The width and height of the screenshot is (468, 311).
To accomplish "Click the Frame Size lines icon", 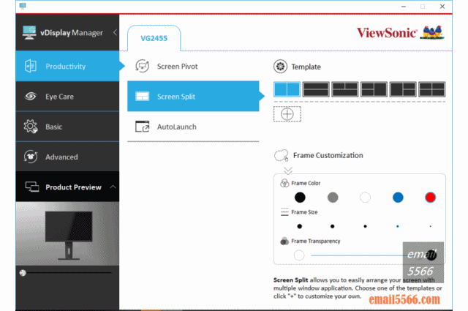I will pos(284,212).
